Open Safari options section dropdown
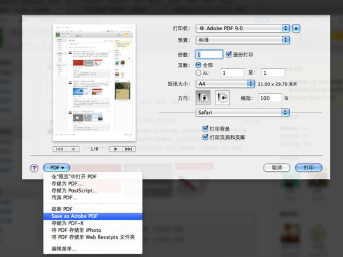Screen dimensions: 343x257 (x=242, y=113)
